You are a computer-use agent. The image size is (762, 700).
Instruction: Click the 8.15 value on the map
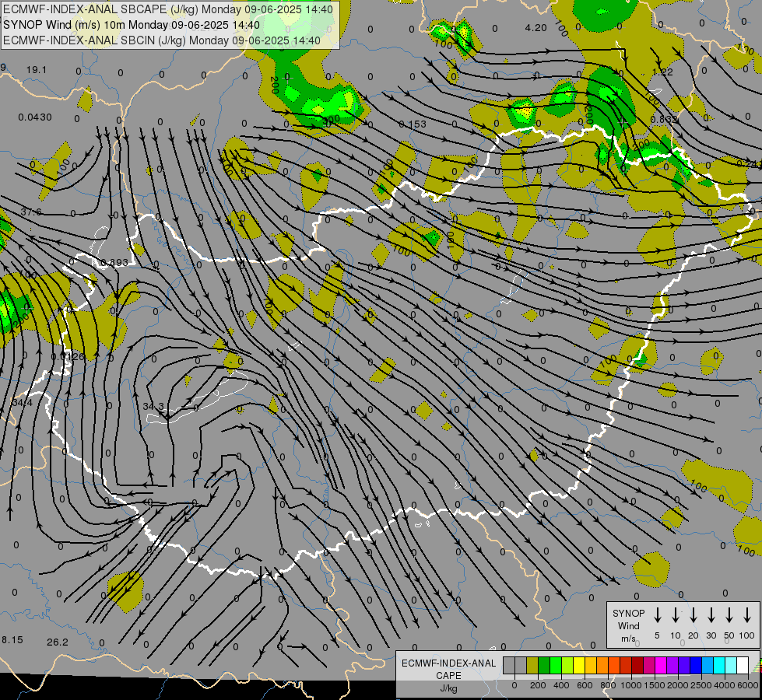coord(12,640)
